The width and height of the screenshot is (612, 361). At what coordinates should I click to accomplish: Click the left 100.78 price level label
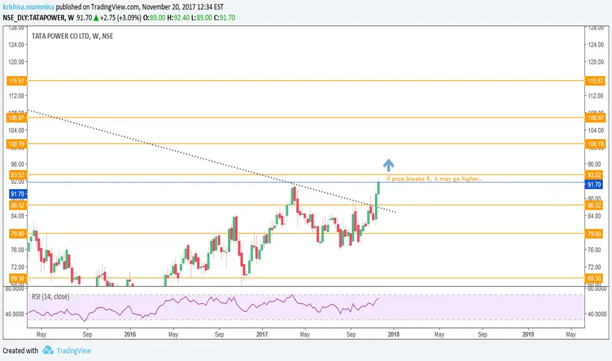coord(17,144)
